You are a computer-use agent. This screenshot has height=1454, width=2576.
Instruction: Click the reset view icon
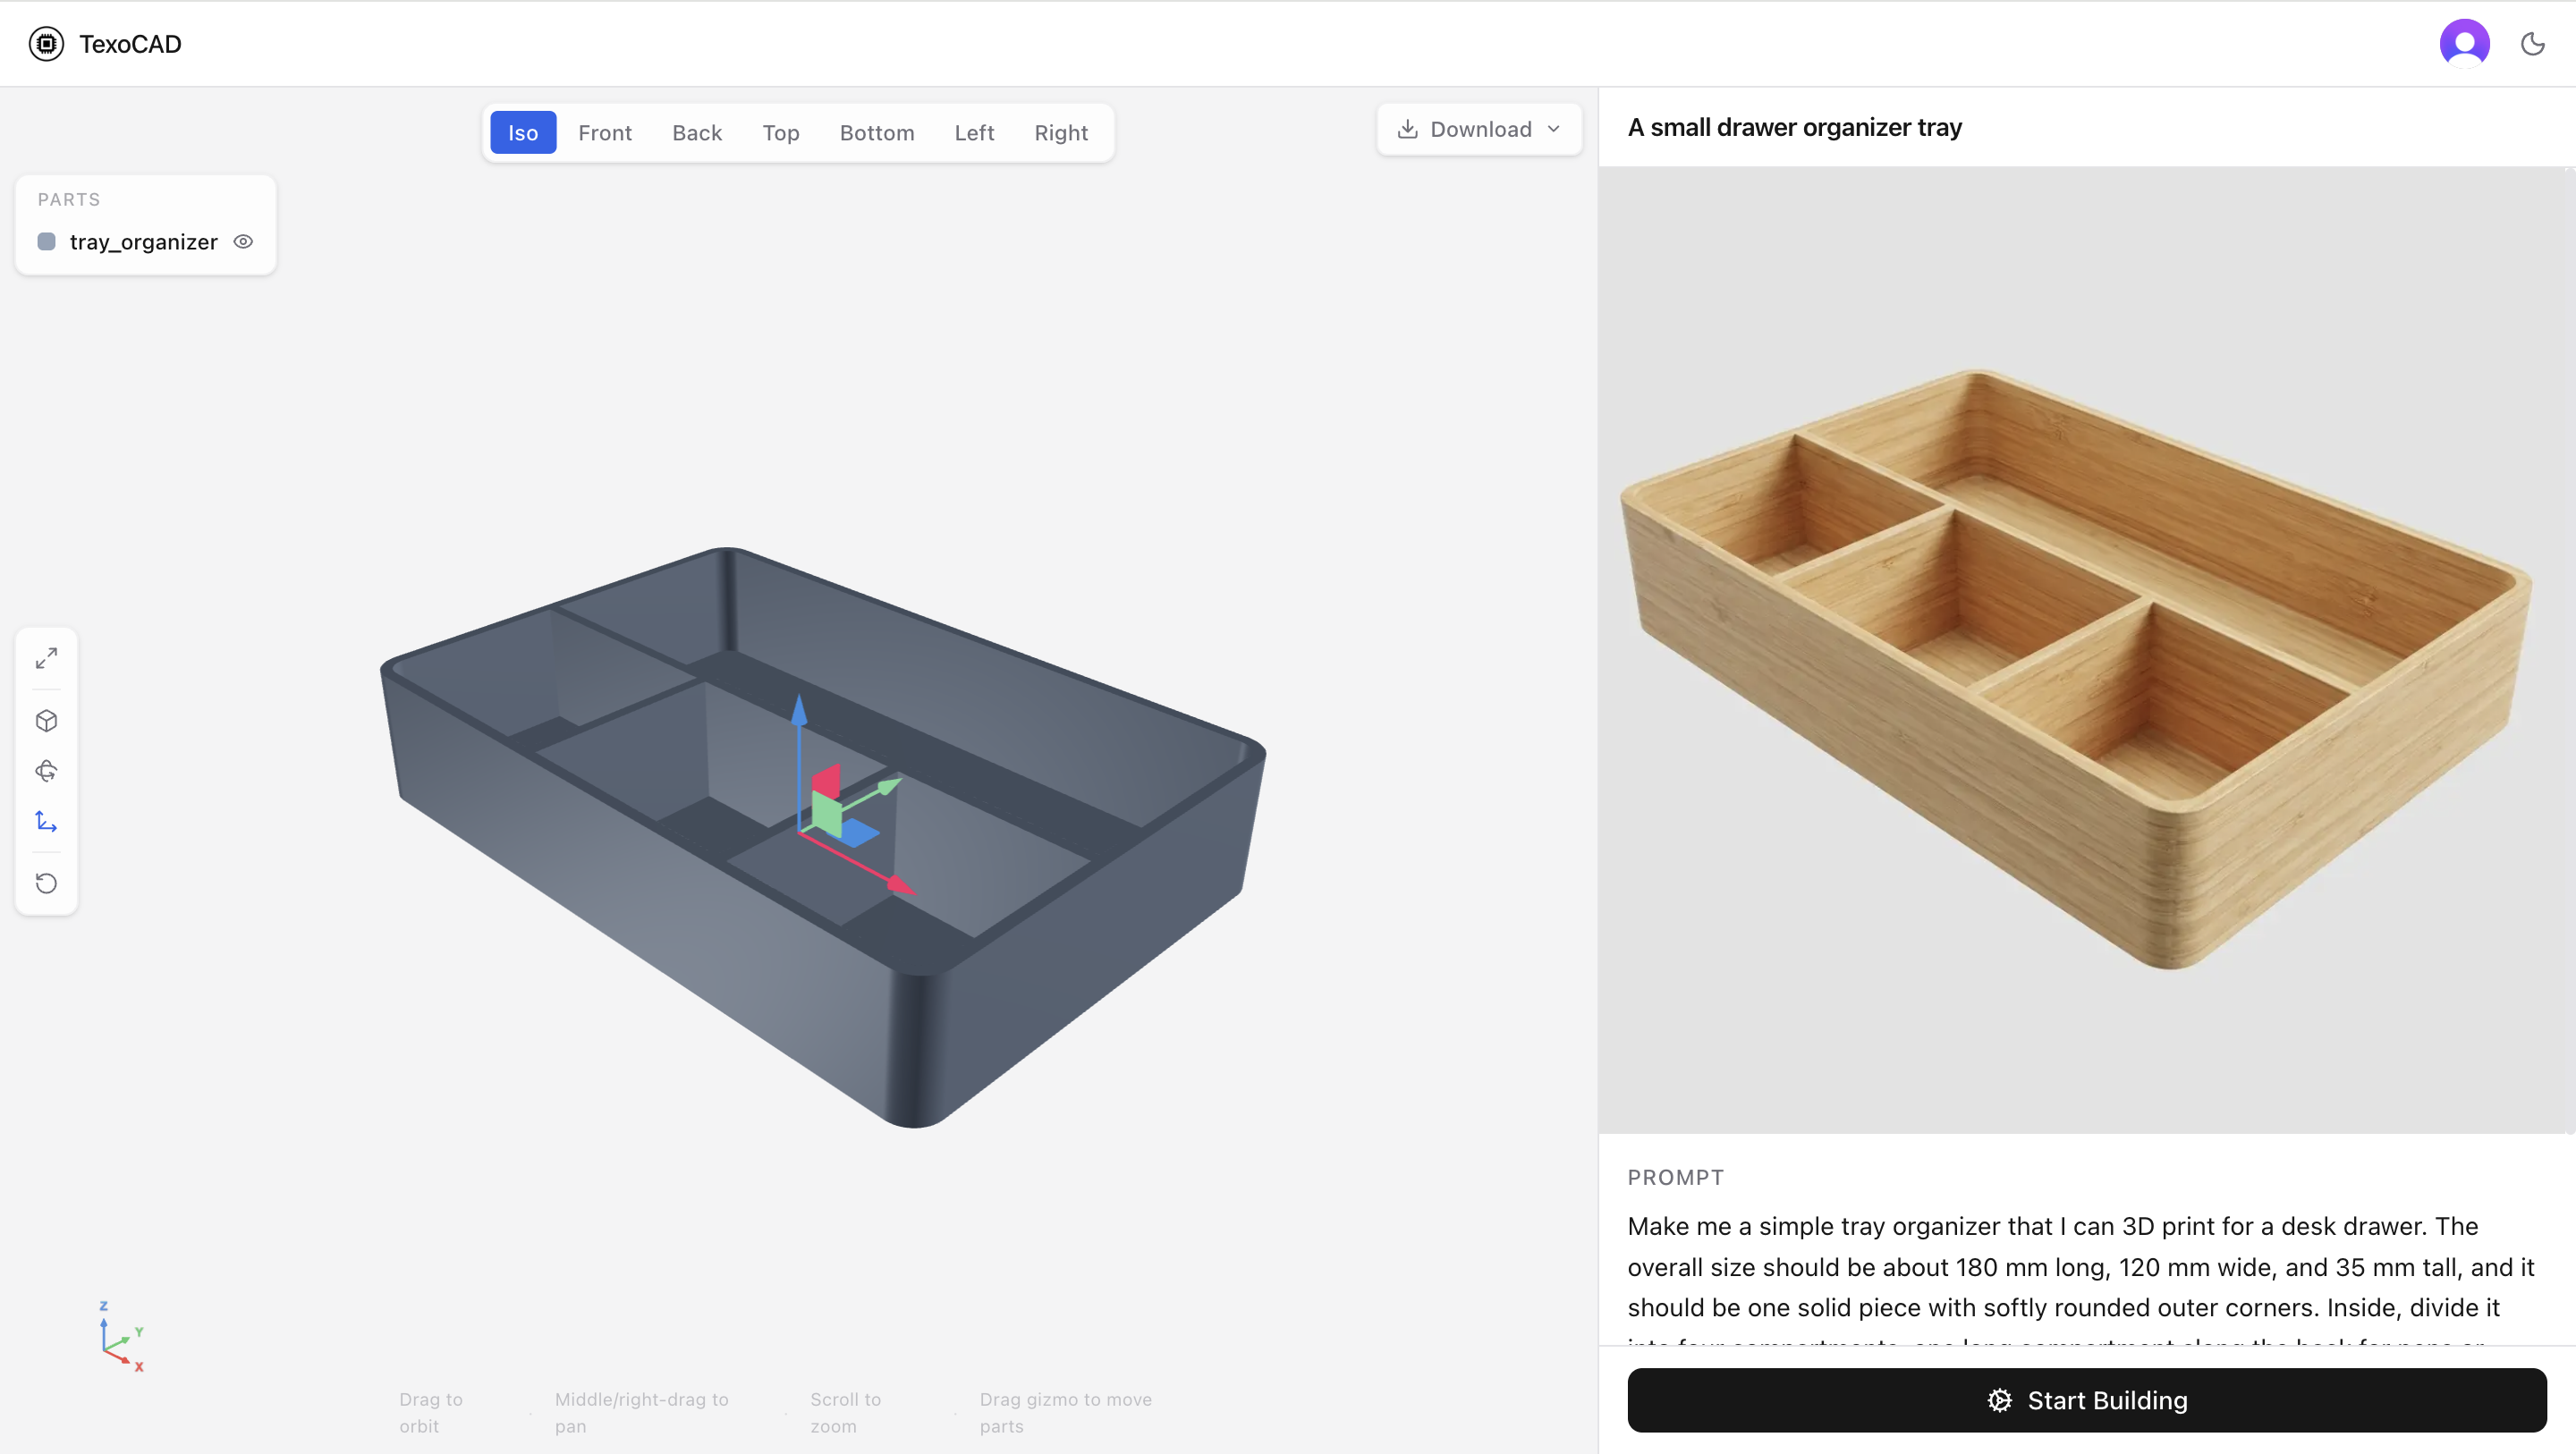pos(46,883)
